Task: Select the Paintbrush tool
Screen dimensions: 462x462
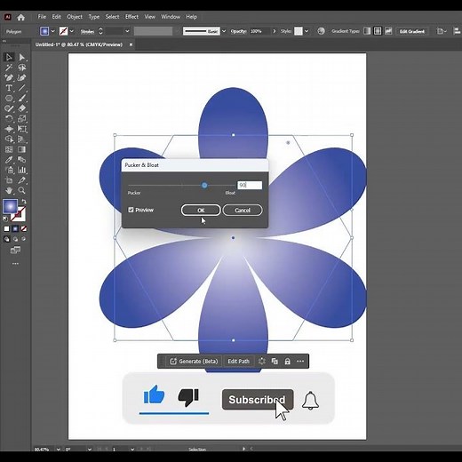Action: point(21,98)
